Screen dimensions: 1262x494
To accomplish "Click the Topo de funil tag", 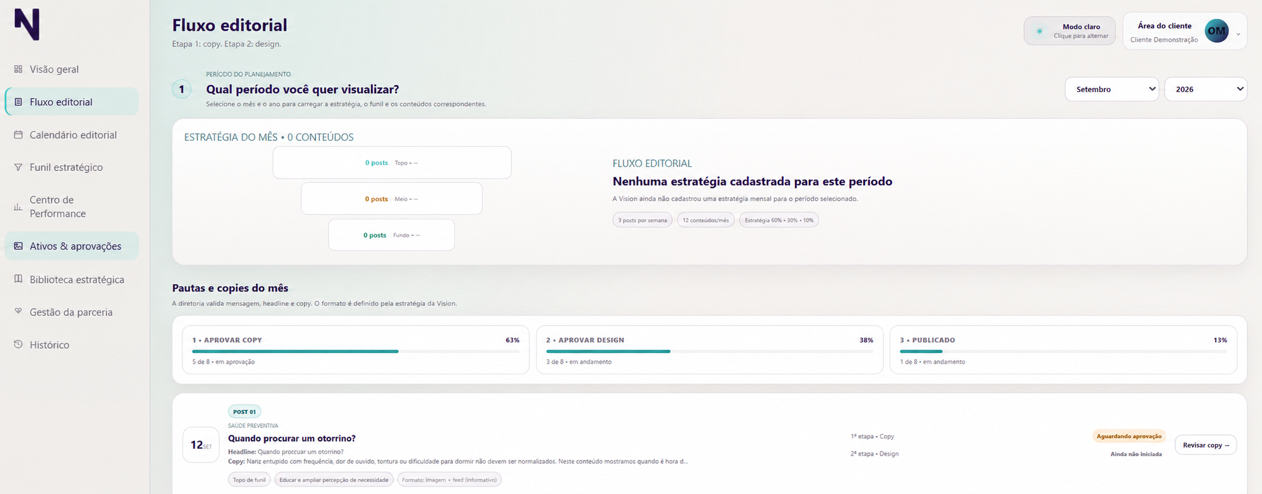I will coord(249,480).
